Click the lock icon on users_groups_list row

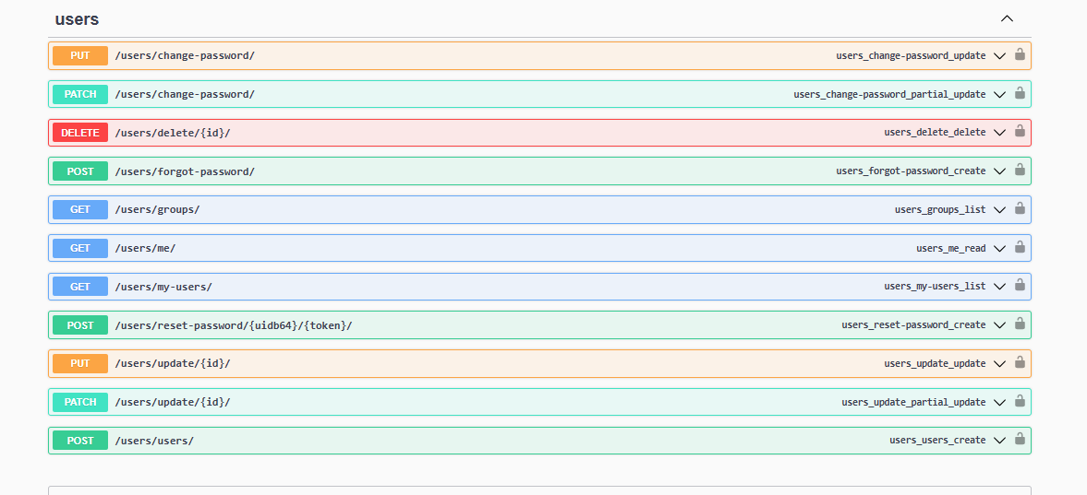1020,209
